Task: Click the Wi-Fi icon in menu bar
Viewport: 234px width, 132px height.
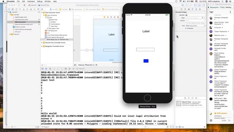Action: click(x=180, y=1)
